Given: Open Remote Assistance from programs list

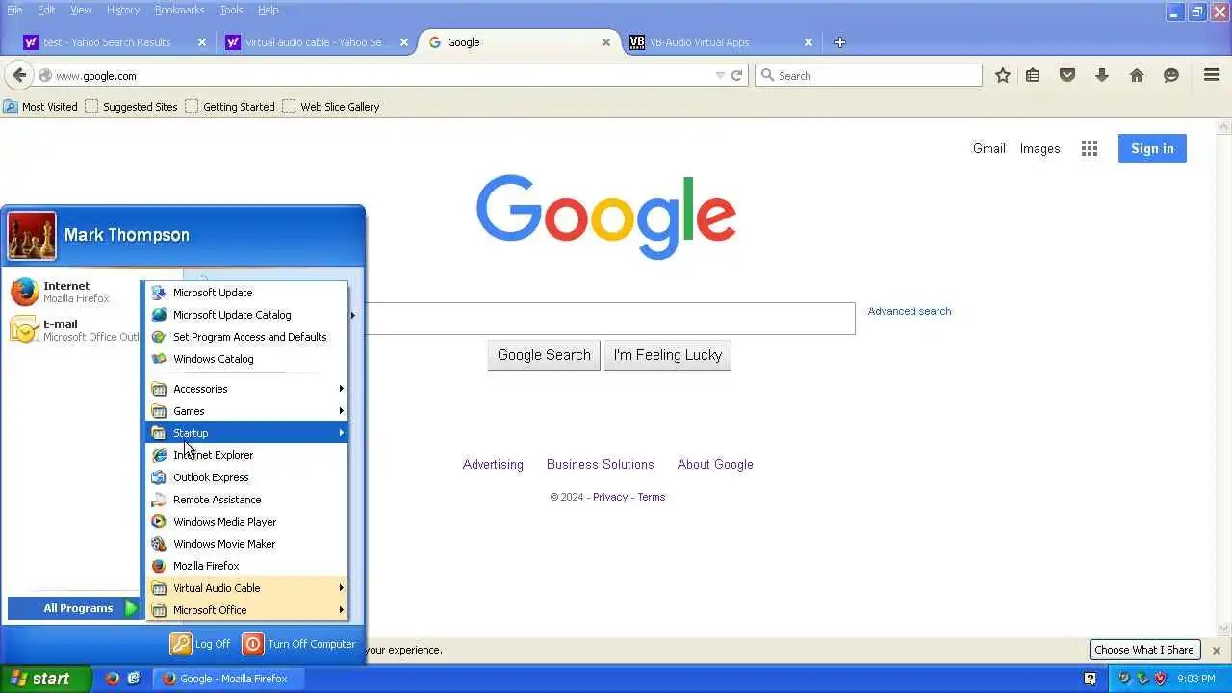Looking at the screenshot, I should pyautogui.click(x=246, y=500).
